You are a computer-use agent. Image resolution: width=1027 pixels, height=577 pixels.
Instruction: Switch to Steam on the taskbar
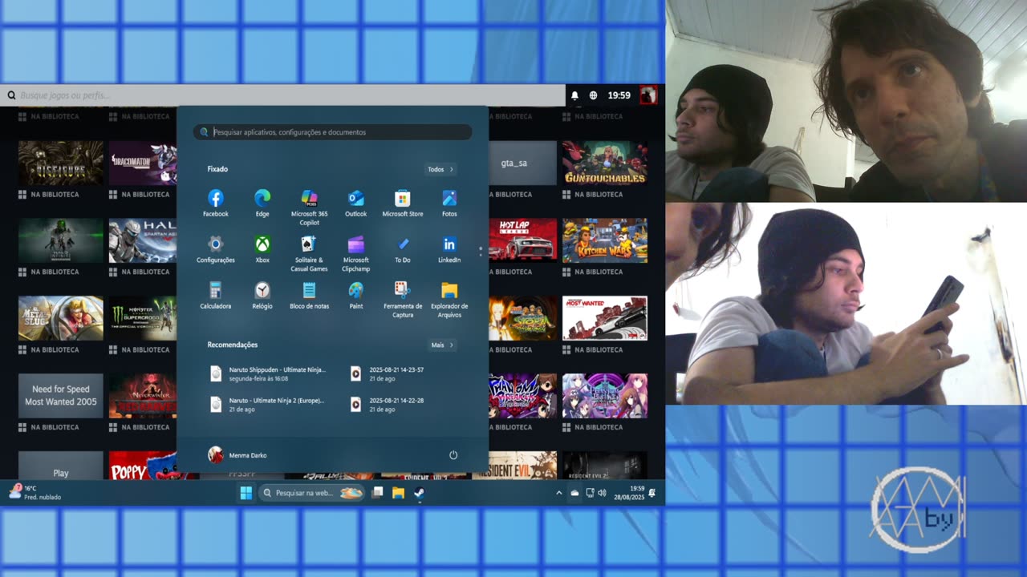(x=419, y=493)
